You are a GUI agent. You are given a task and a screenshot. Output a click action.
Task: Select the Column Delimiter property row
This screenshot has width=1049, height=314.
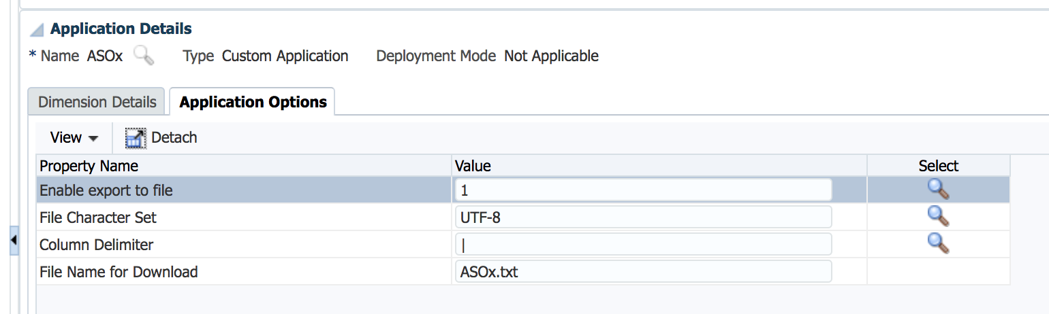click(x=523, y=245)
